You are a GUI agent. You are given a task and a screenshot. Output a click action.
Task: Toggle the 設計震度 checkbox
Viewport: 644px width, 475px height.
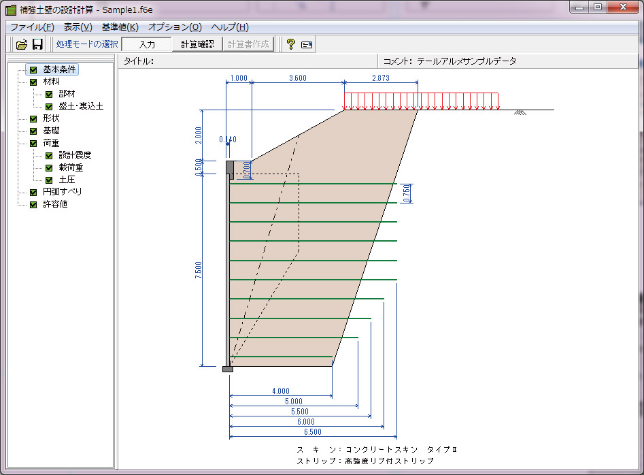tap(49, 156)
